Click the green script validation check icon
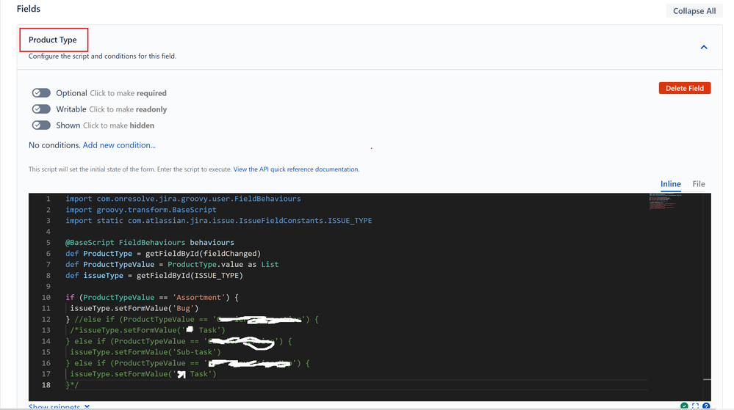Screen dimensions: 734x410 tap(684, 406)
